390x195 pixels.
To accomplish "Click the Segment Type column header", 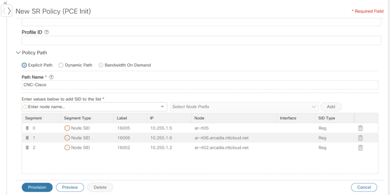I will 78,118.
